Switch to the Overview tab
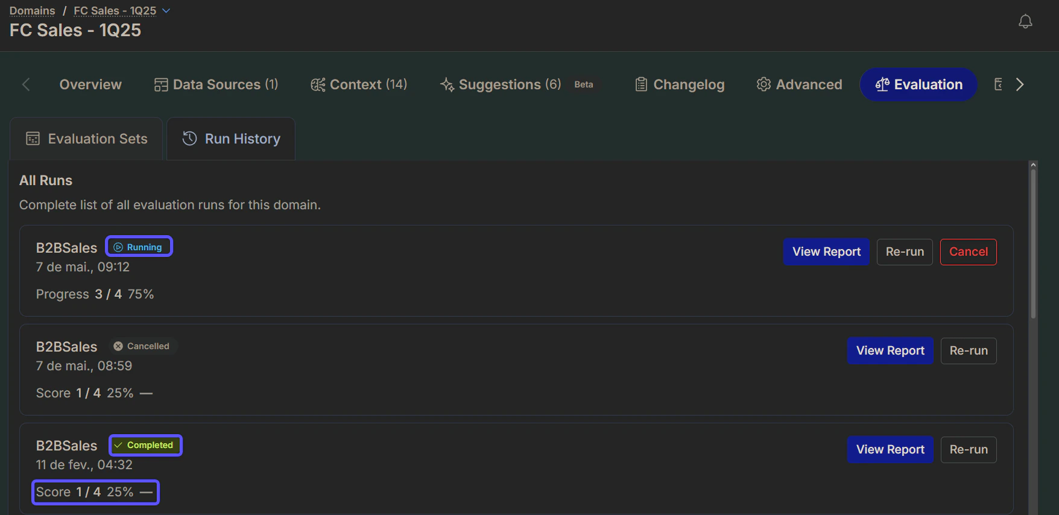This screenshot has width=1059, height=515. point(90,84)
